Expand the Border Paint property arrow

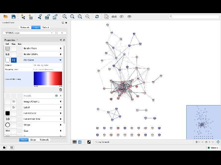pos(60,48)
